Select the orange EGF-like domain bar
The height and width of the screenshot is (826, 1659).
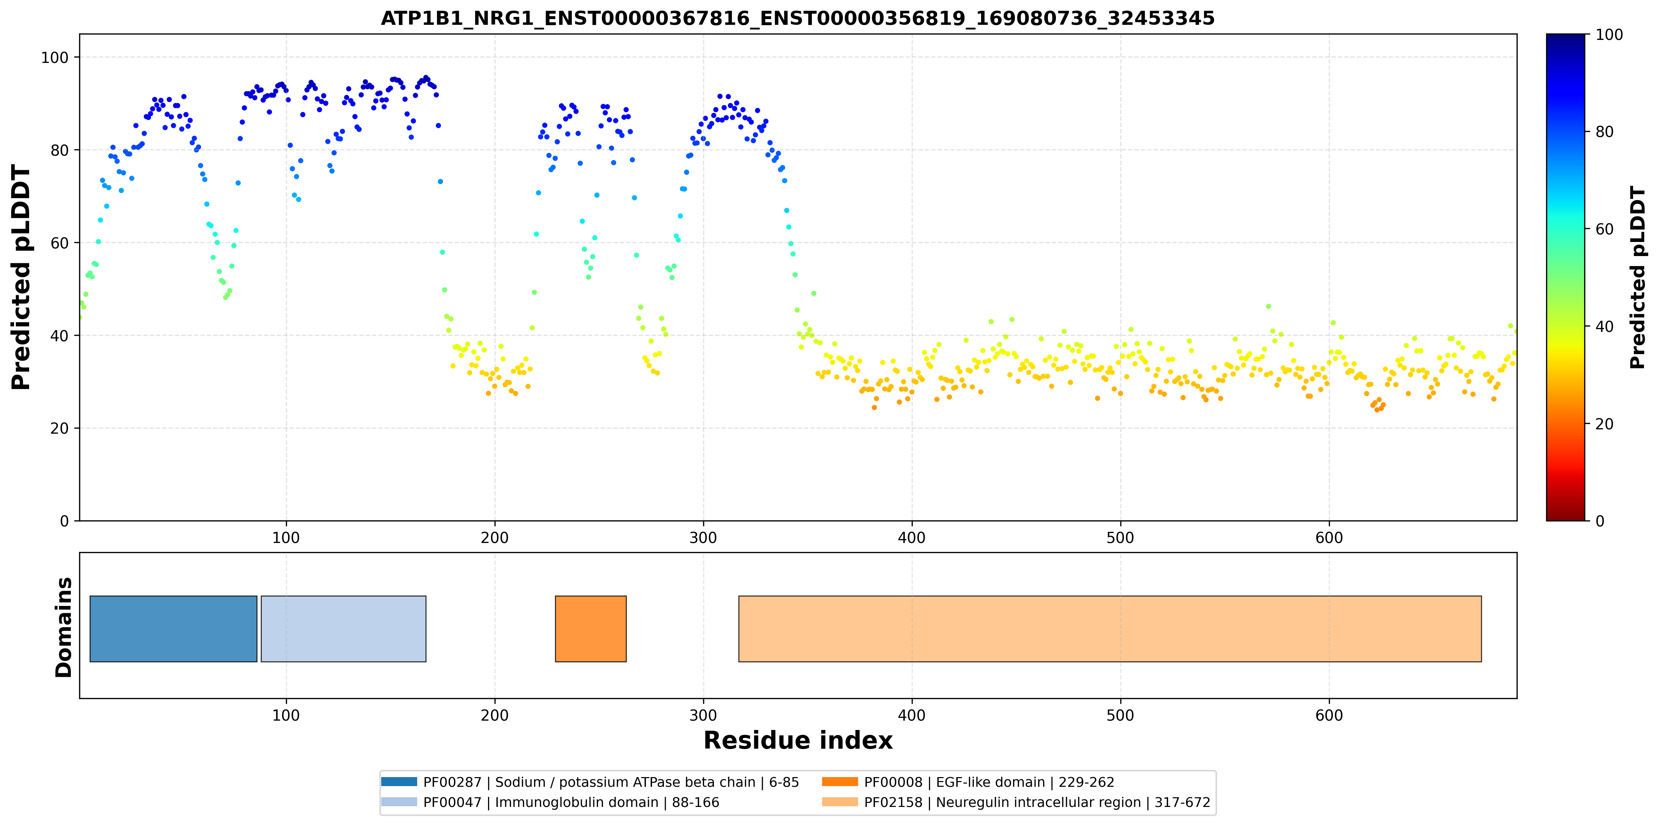click(x=591, y=628)
